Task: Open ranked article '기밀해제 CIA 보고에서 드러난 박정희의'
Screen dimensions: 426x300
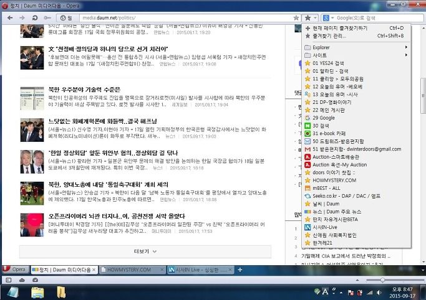Action: pyautogui.click(x=346, y=256)
